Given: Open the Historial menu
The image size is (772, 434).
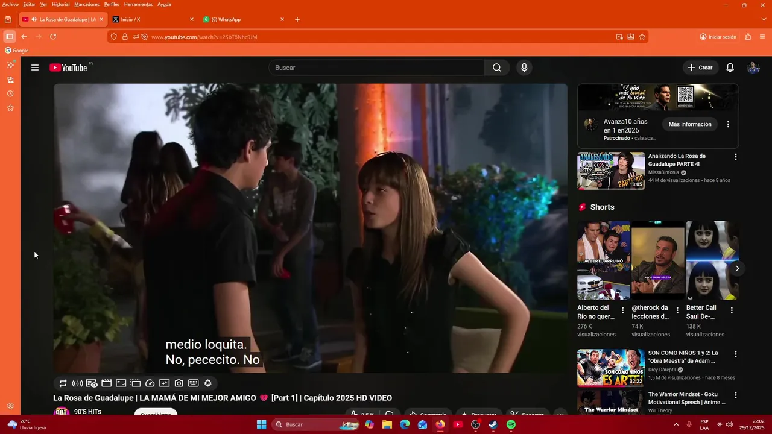Looking at the screenshot, I should [60, 4].
